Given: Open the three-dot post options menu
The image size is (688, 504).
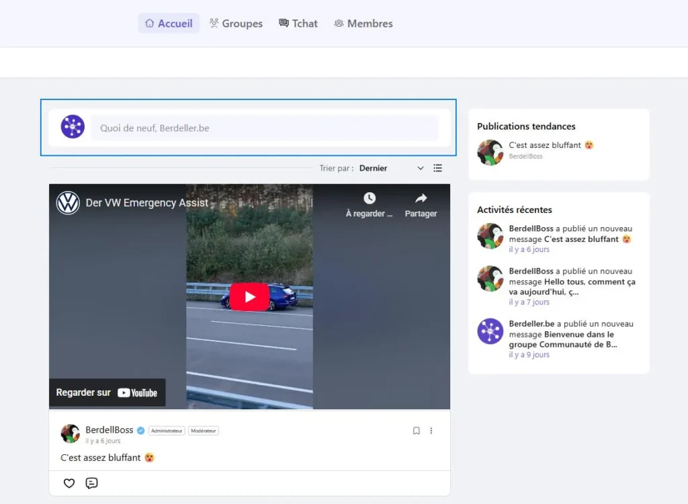Looking at the screenshot, I should pos(431,431).
